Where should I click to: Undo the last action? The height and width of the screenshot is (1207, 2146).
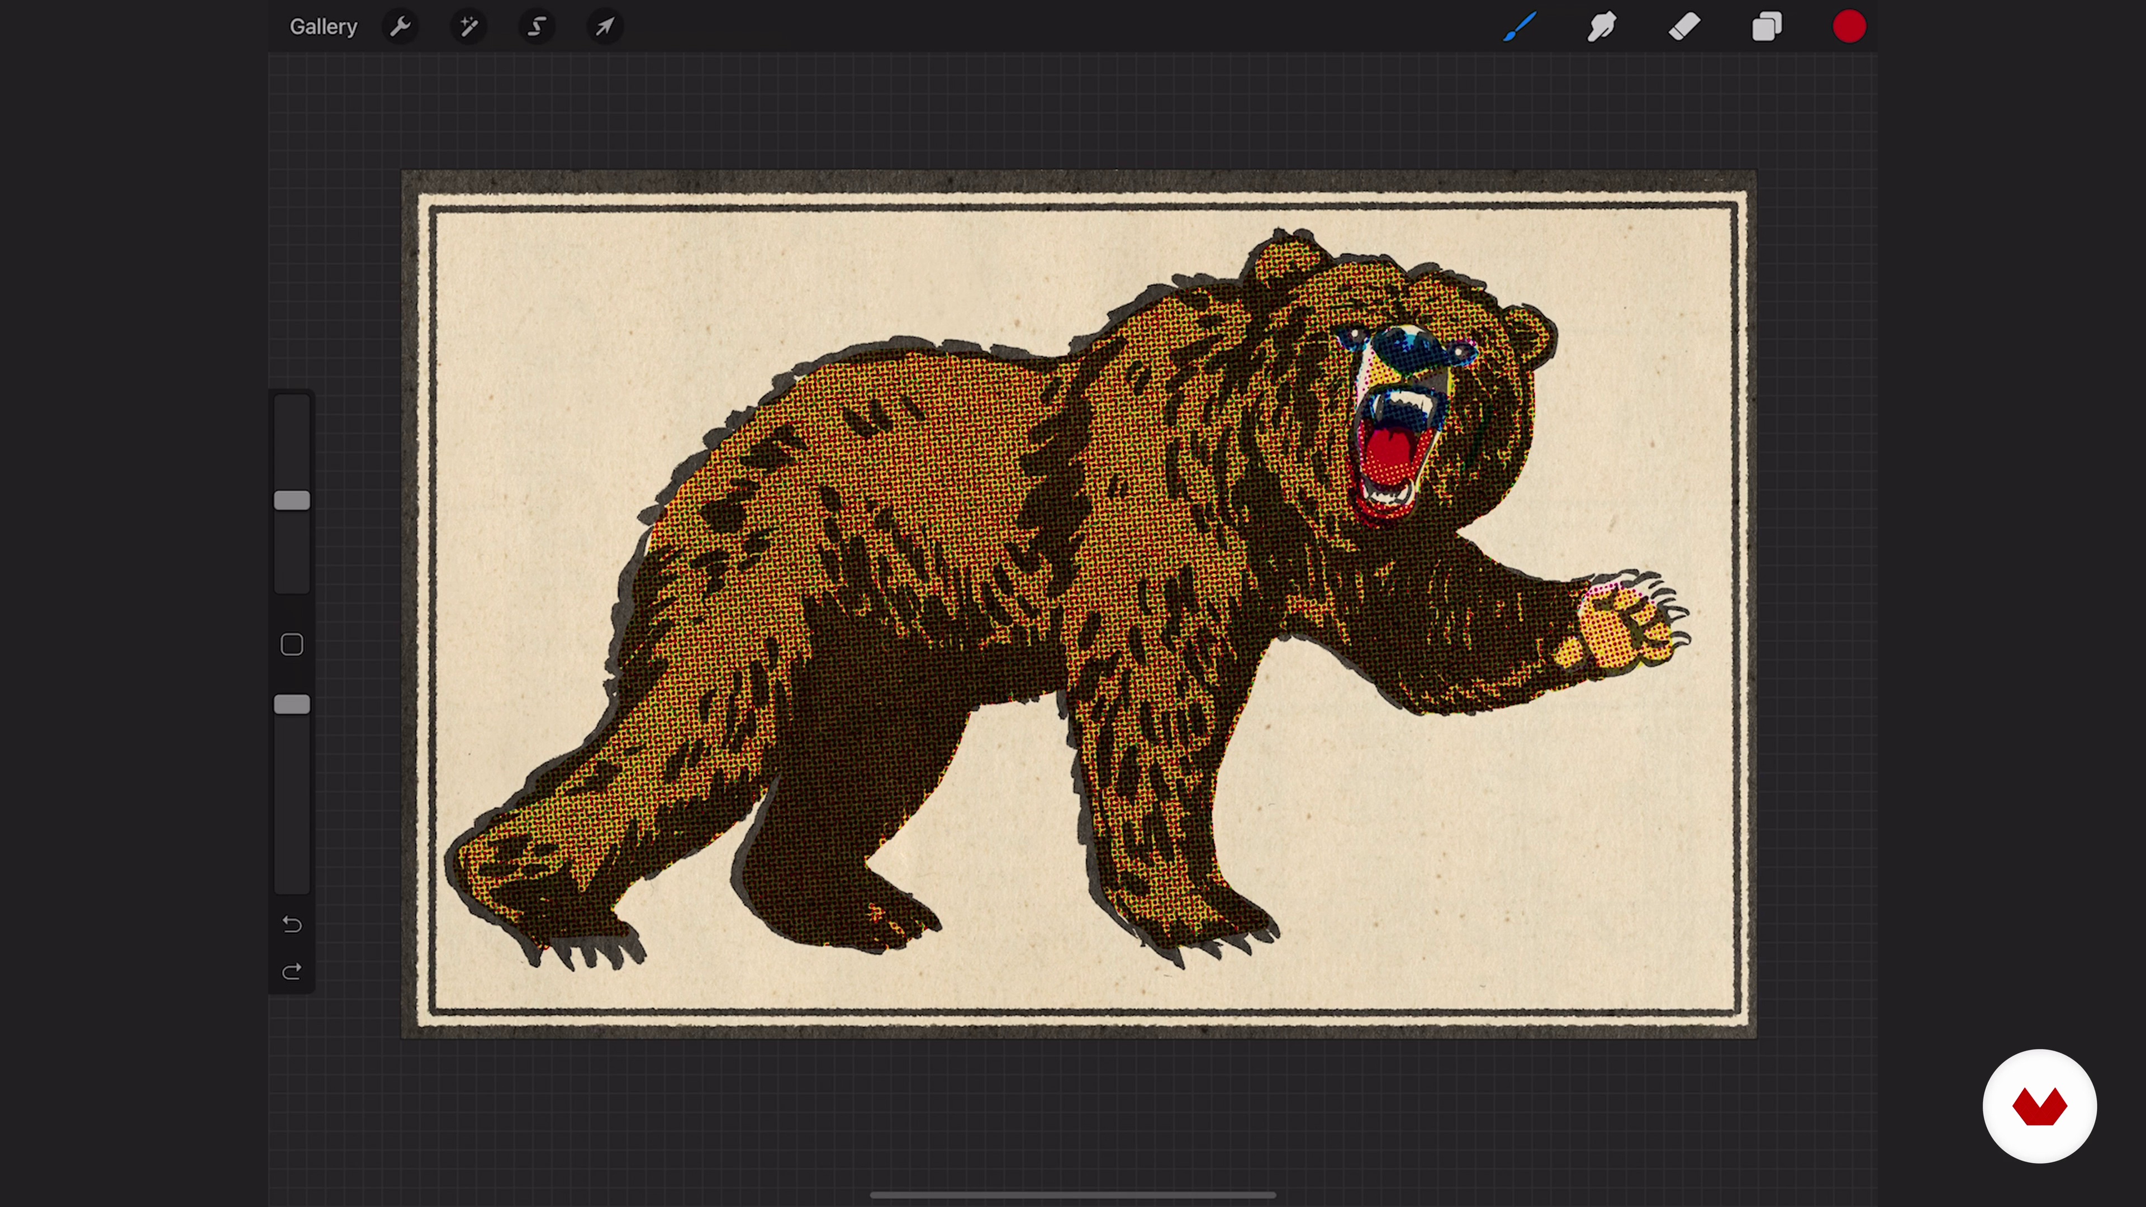(292, 925)
